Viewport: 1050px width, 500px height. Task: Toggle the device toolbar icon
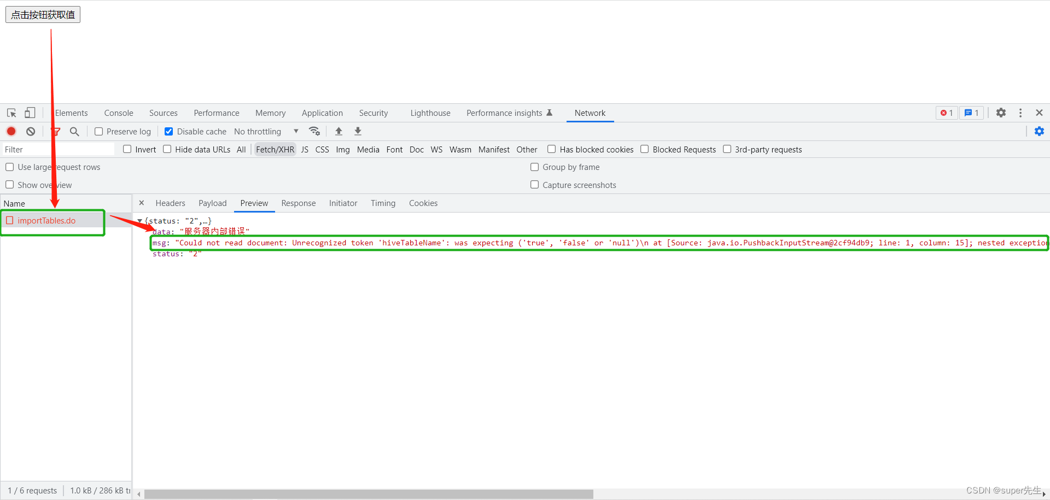tap(30, 113)
